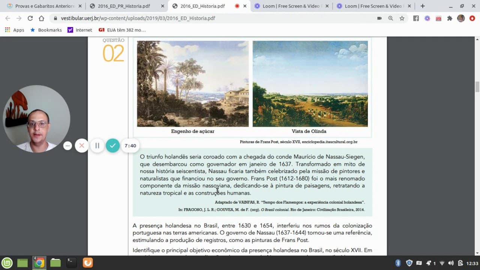Image resolution: width=480 pixels, height=270 pixels.
Task: Reload the current PDF page
Action: pos(30,18)
